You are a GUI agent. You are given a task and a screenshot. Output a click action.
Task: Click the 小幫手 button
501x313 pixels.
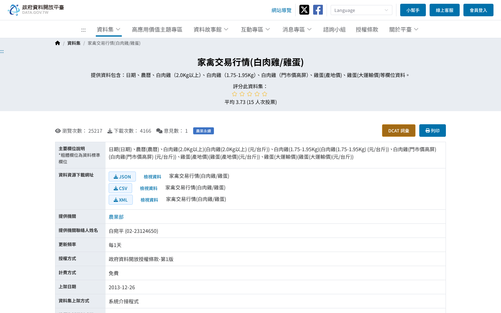tap(413, 10)
